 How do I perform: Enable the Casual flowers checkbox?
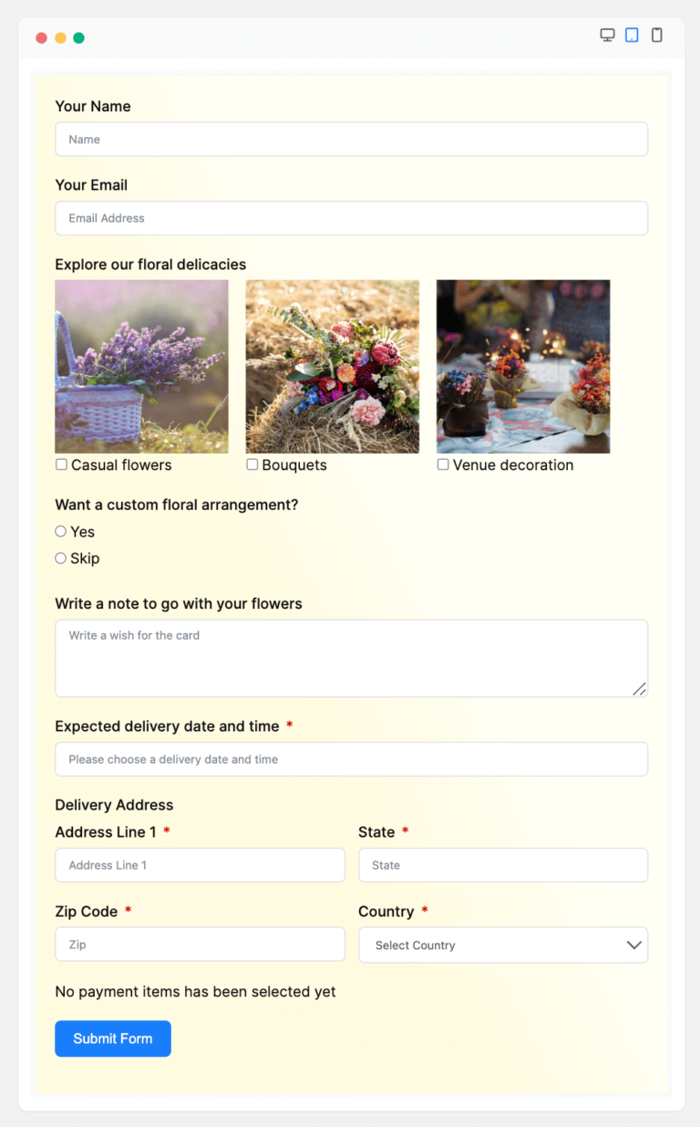click(61, 464)
